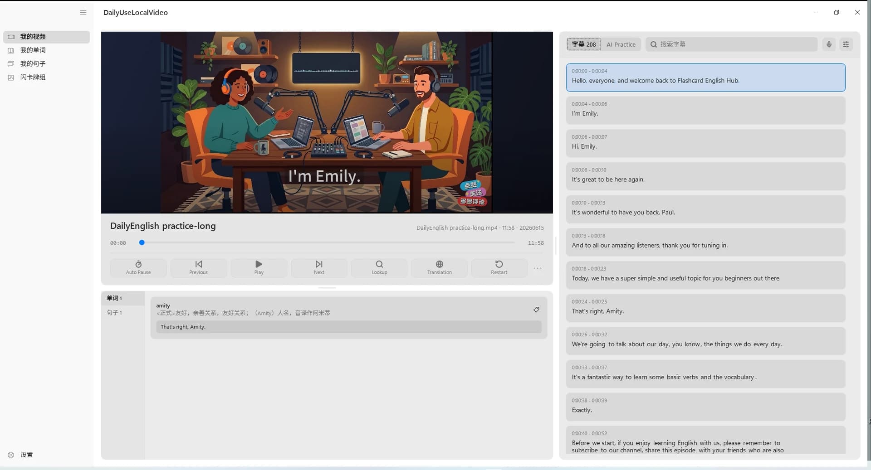
Task: Select subtitle "That's right, Amity." in subtitle list
Action: coord(705,308)
